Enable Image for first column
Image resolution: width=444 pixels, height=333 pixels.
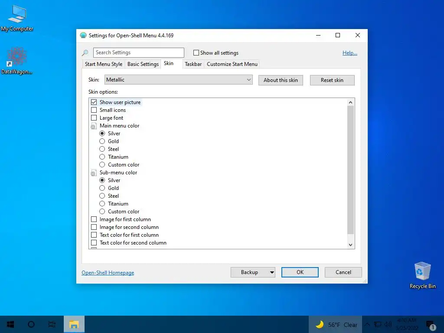pyautogui.click(x=94, y=219)
